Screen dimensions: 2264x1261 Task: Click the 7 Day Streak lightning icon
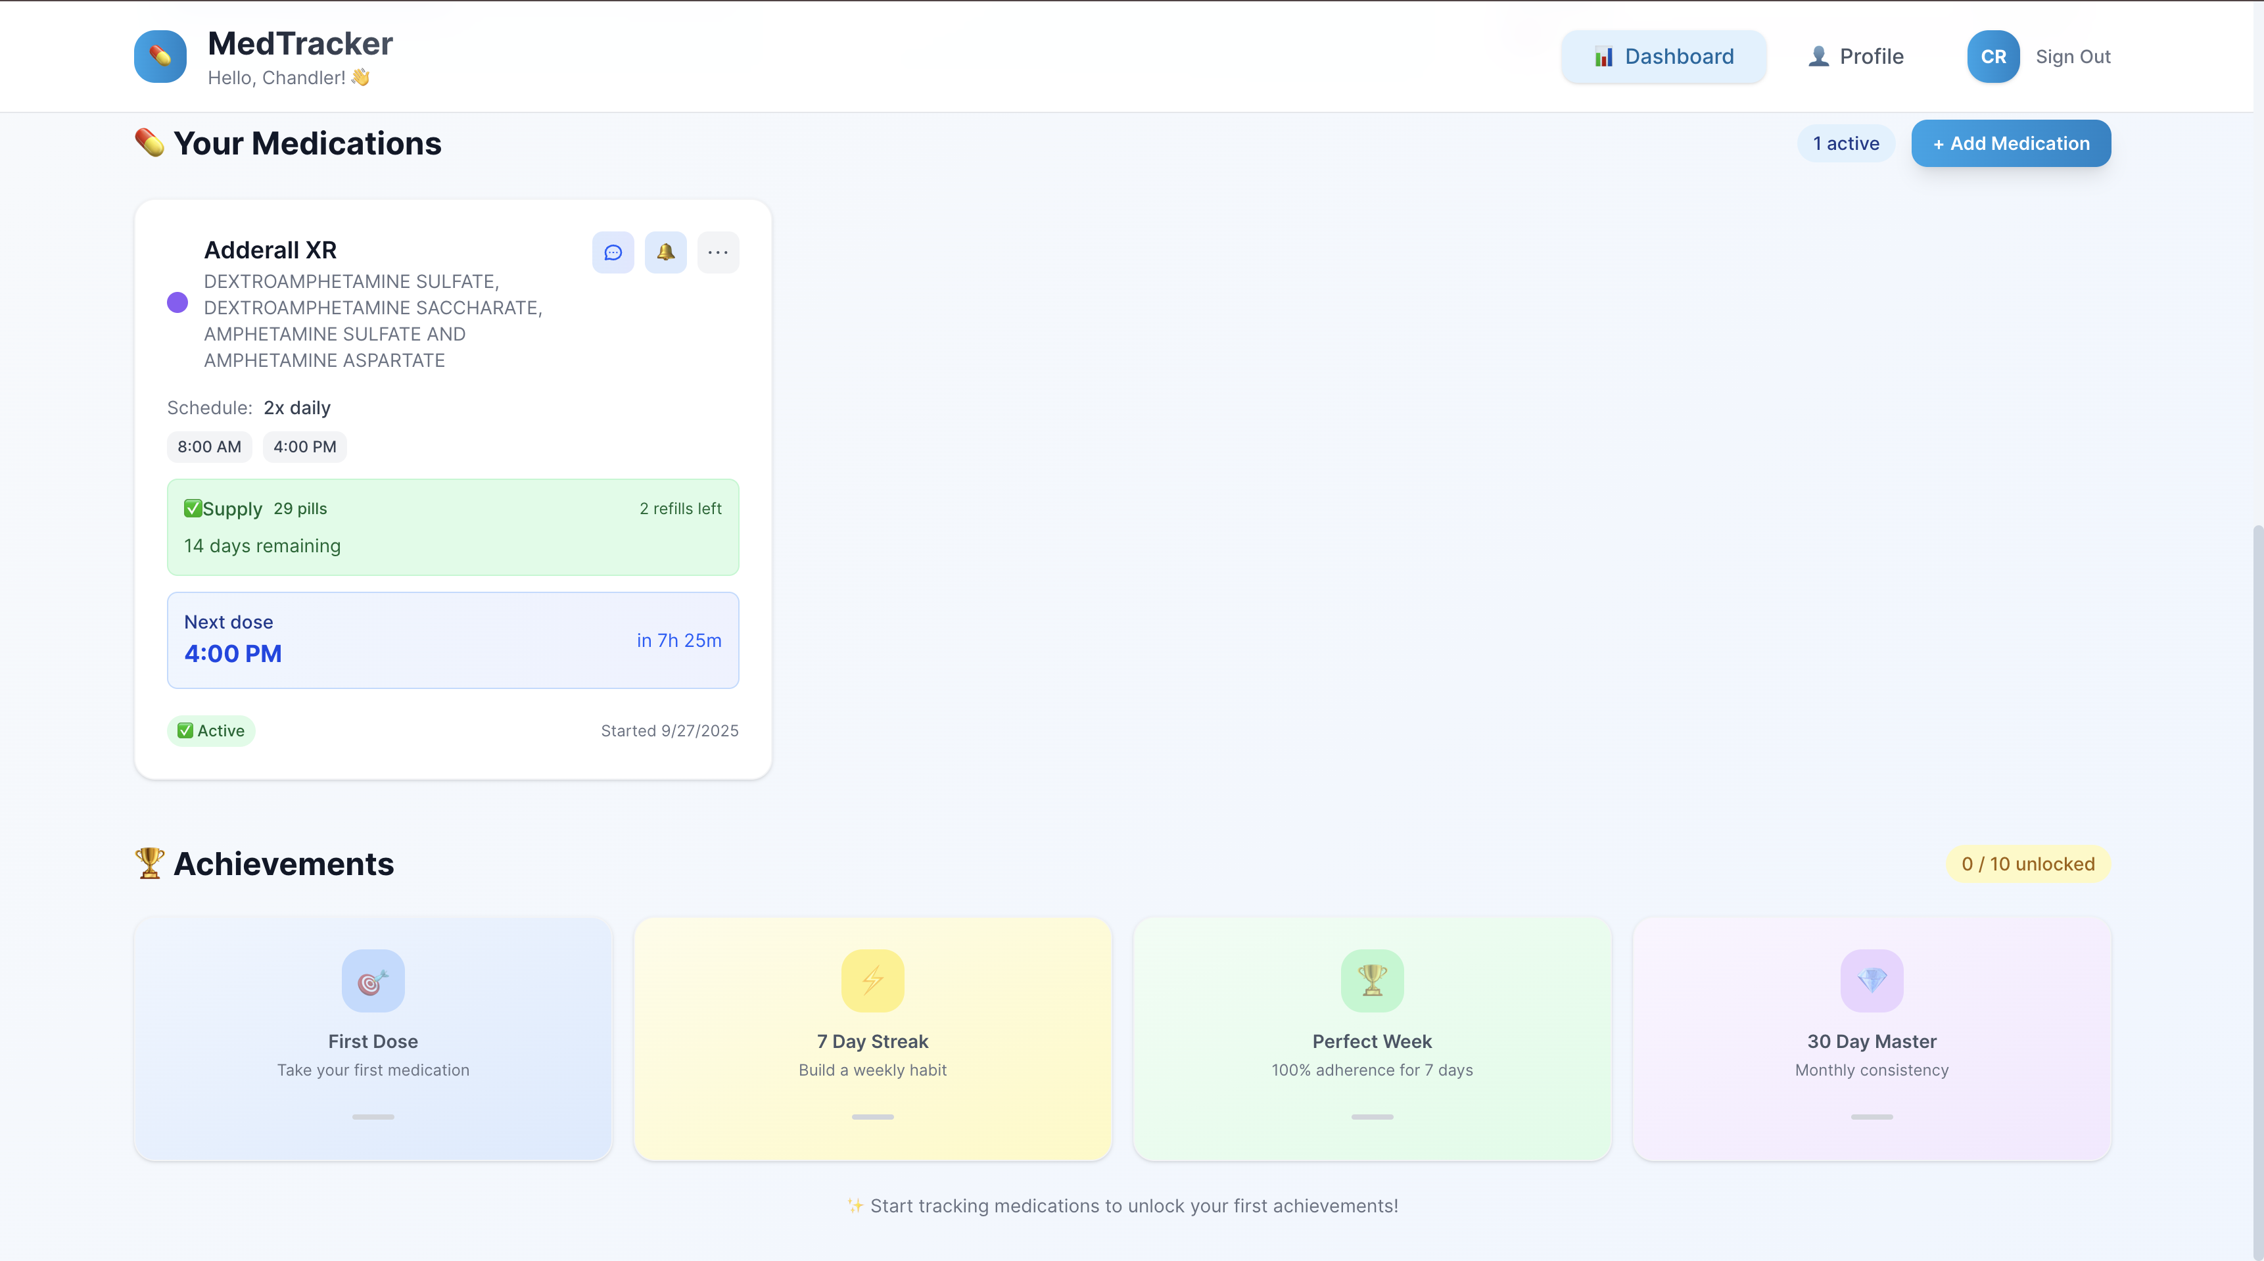point(872,981)
